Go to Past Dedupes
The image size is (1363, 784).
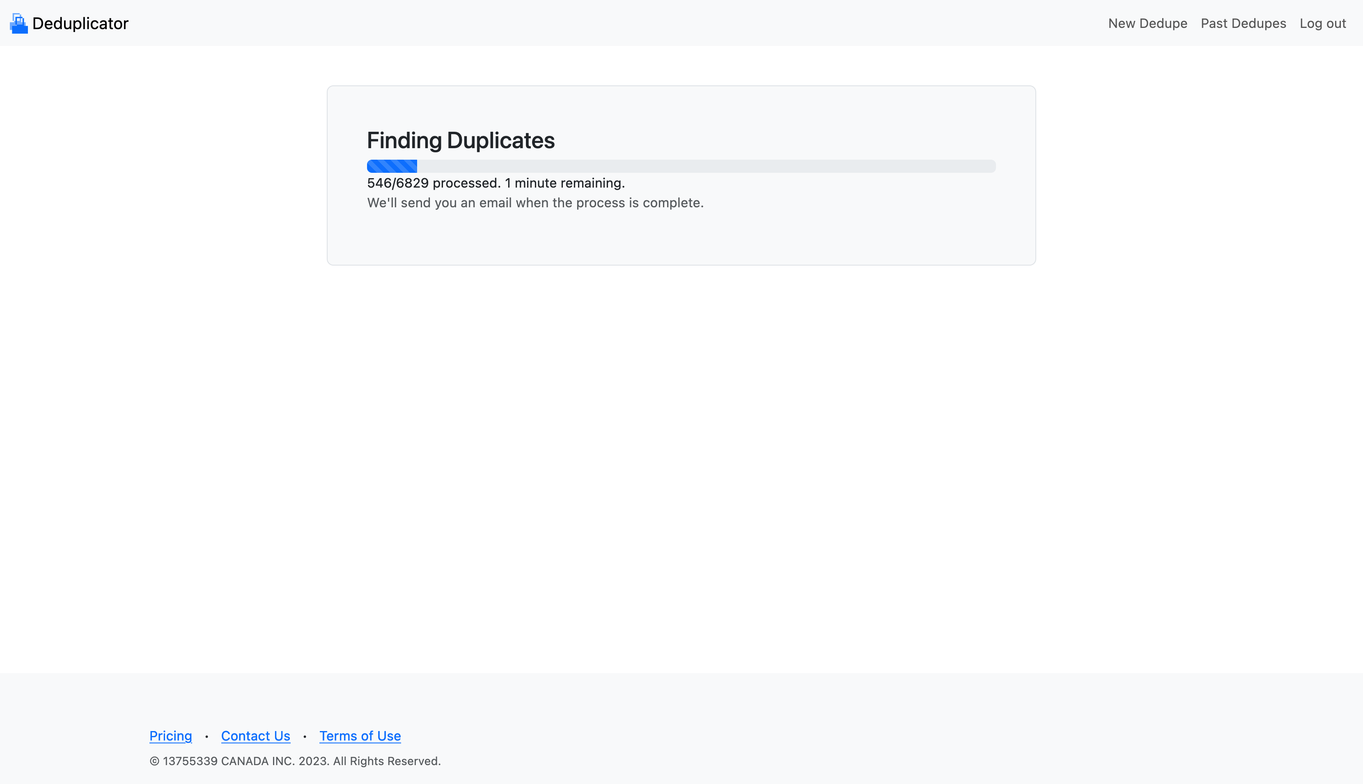pos(1243,23)
